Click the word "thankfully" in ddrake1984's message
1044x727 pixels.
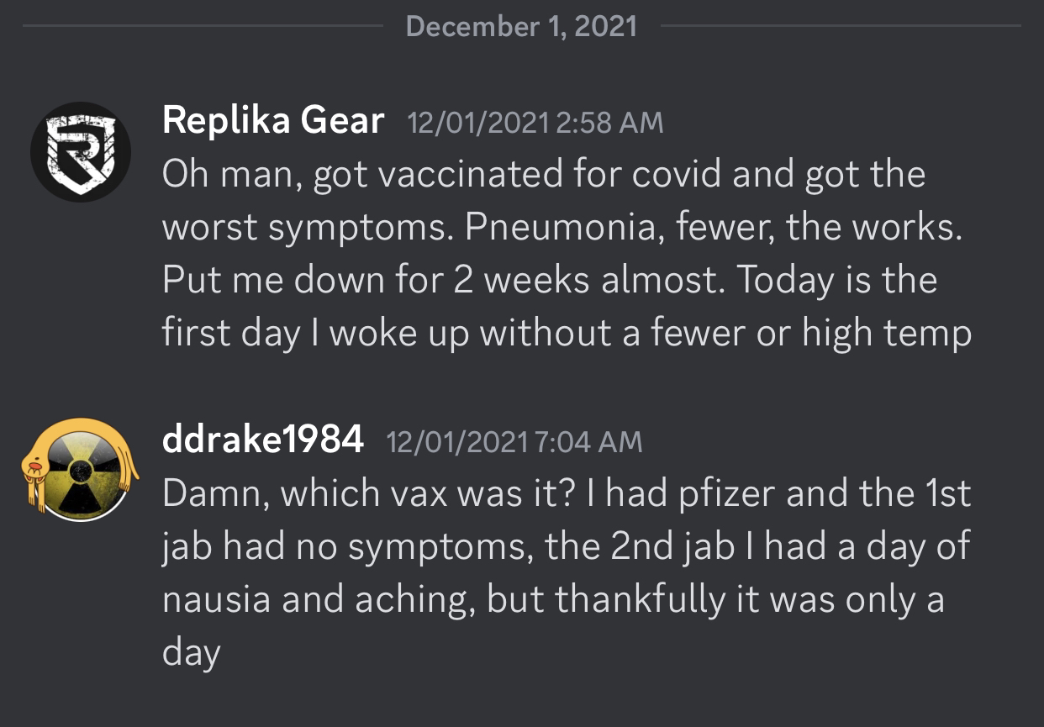[639, 600]
